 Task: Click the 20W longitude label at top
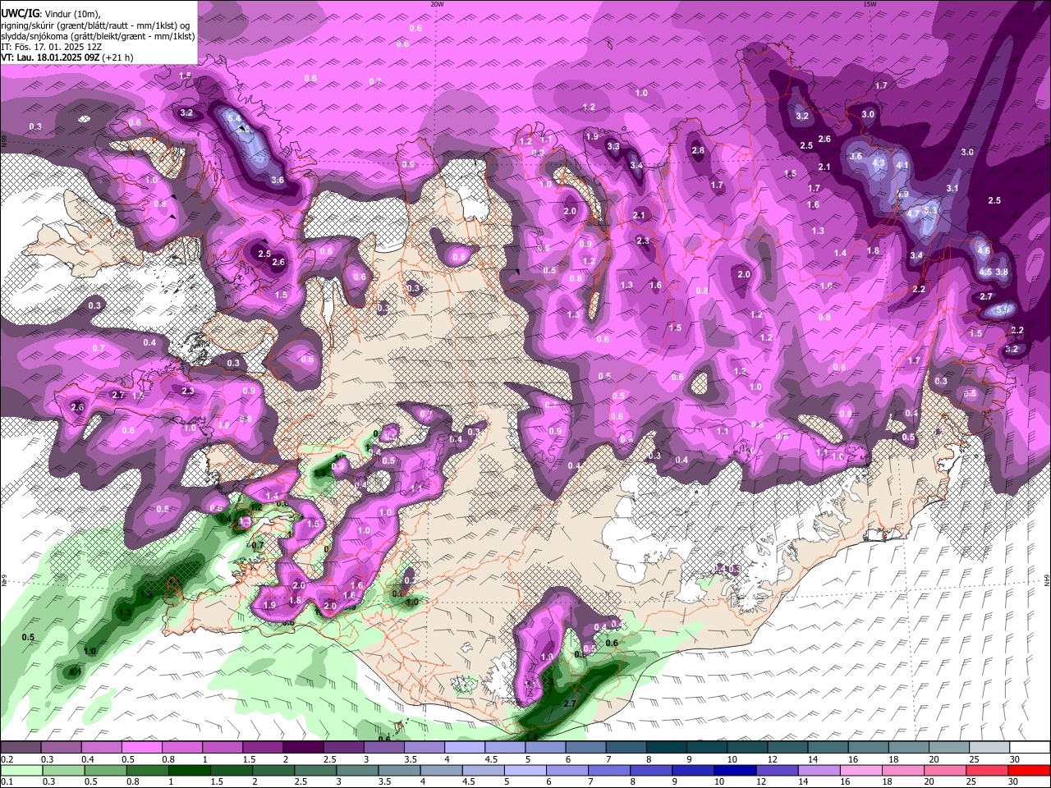click(x=438, y=4)
